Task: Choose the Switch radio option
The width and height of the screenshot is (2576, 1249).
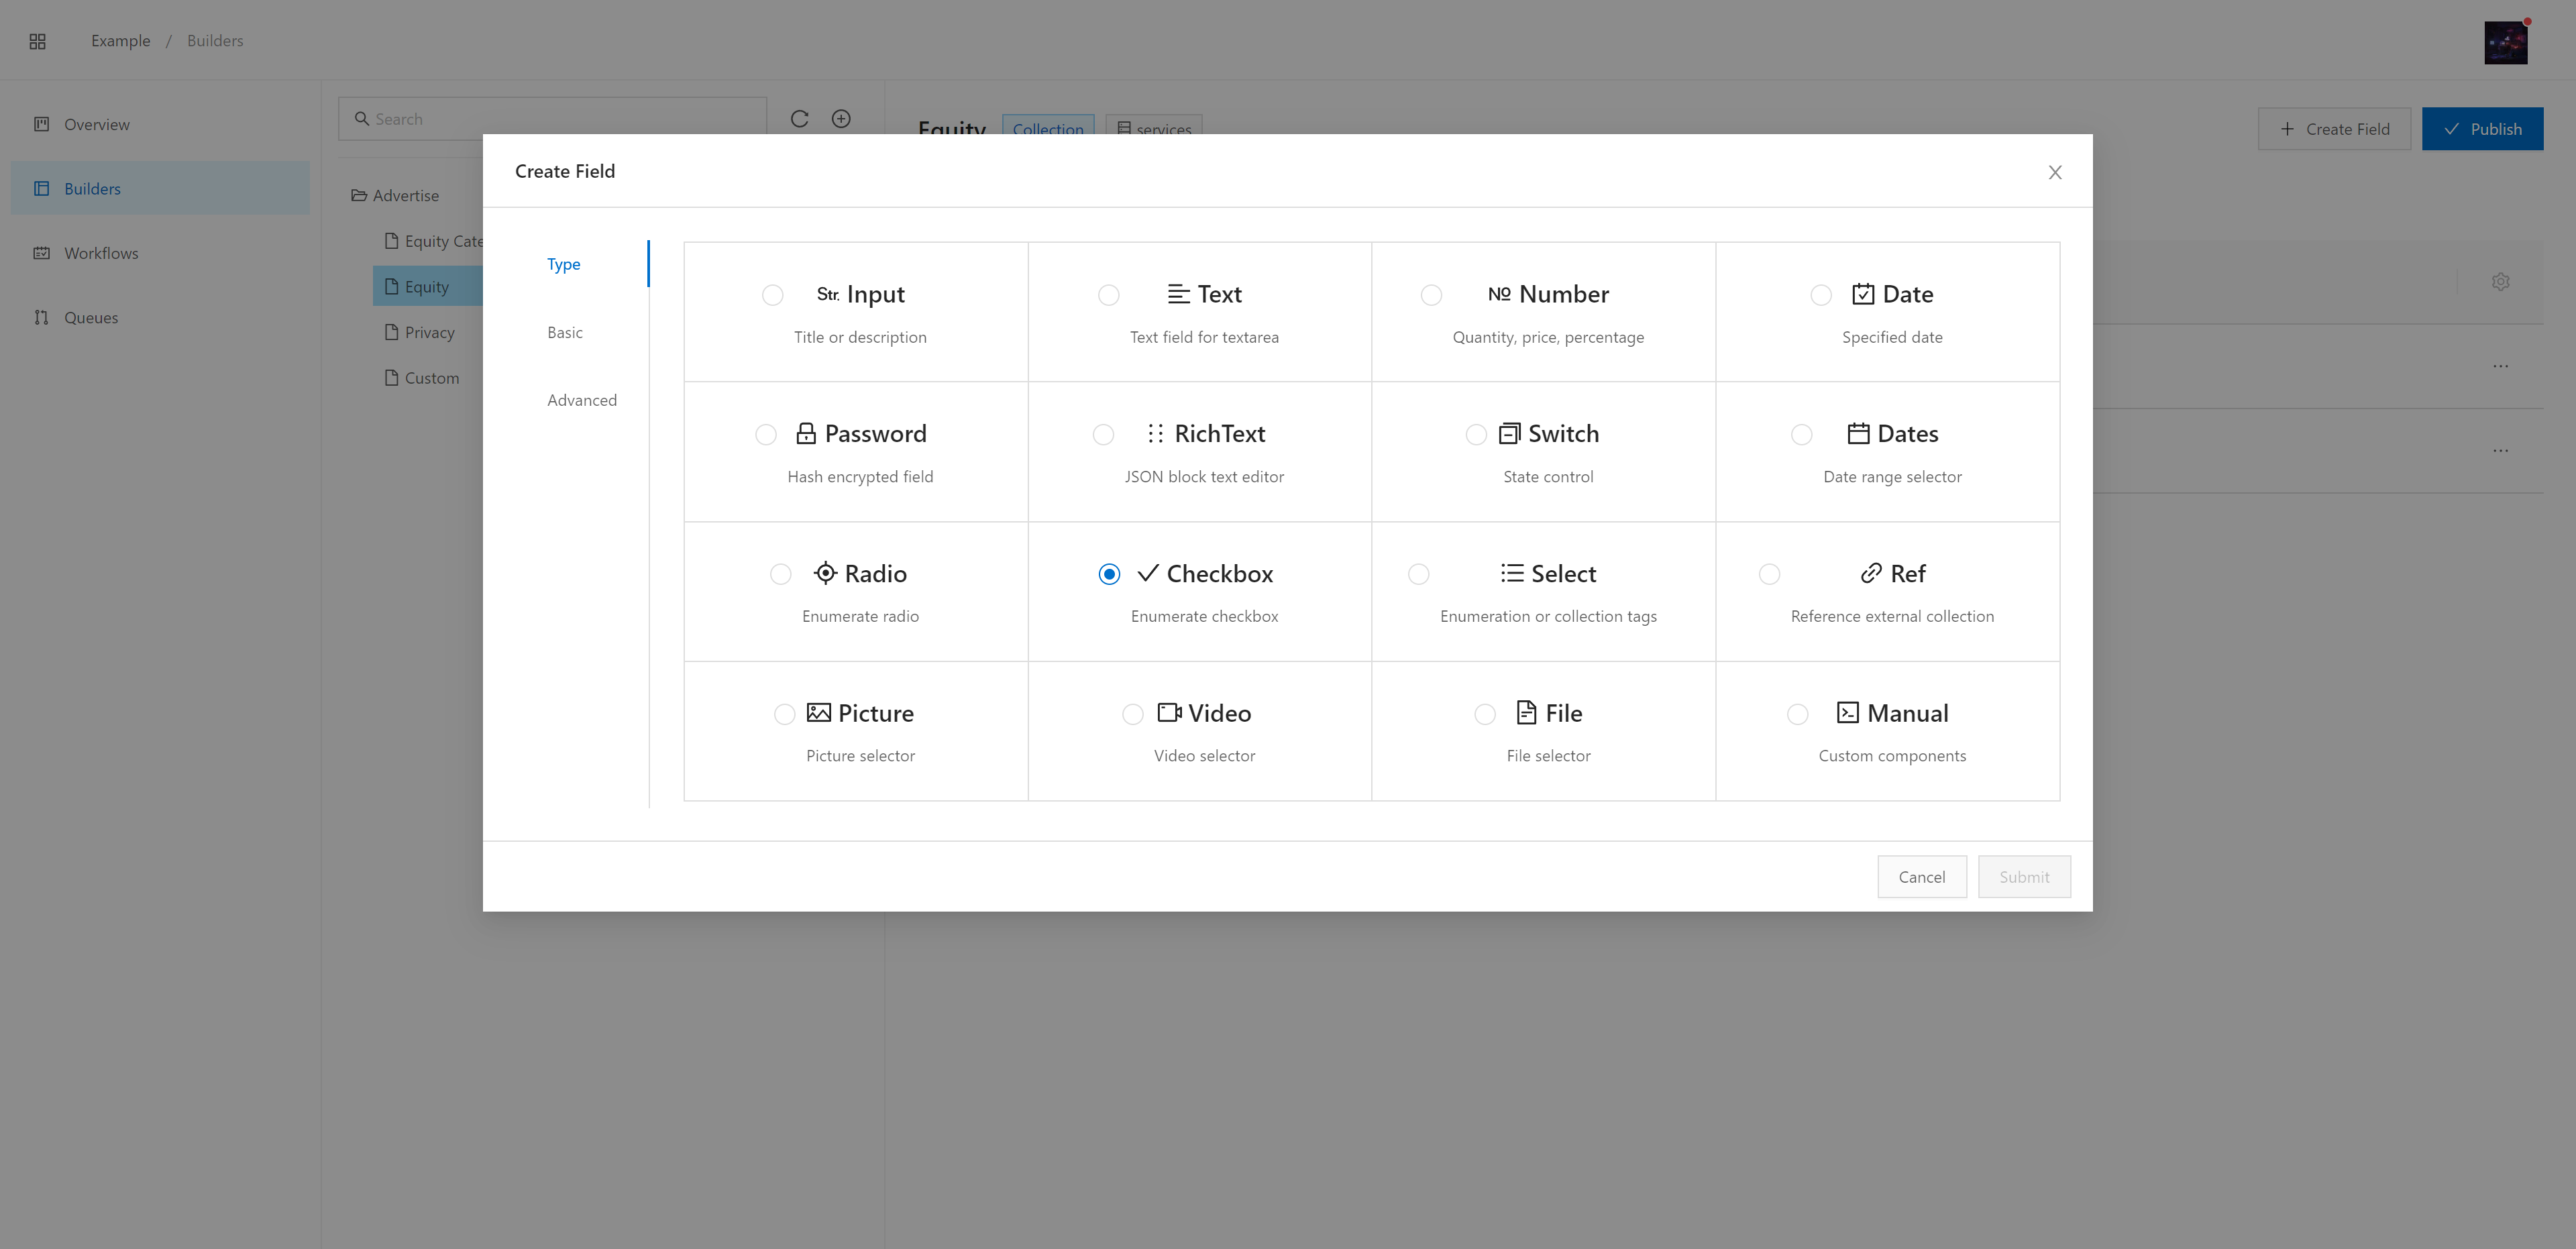Action: [1475, 434]
